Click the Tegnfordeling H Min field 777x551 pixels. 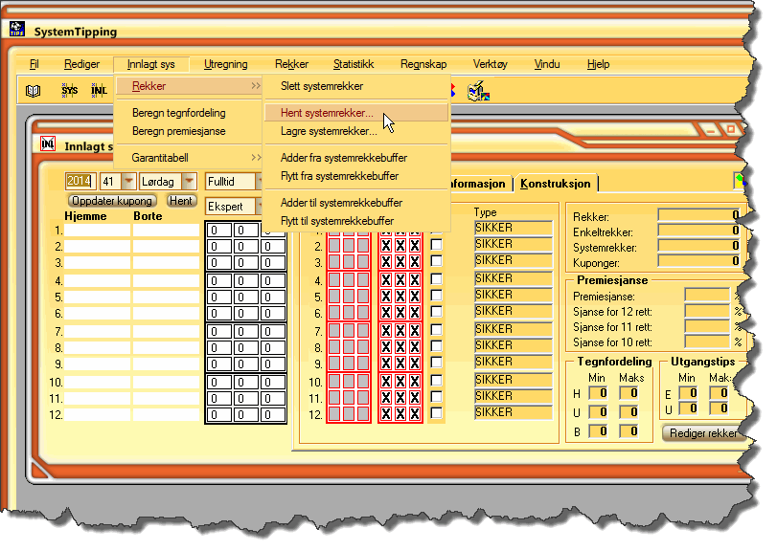click(598, 394)
